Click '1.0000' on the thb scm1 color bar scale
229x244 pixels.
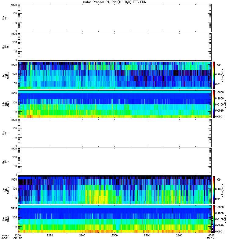click(219, 92)
